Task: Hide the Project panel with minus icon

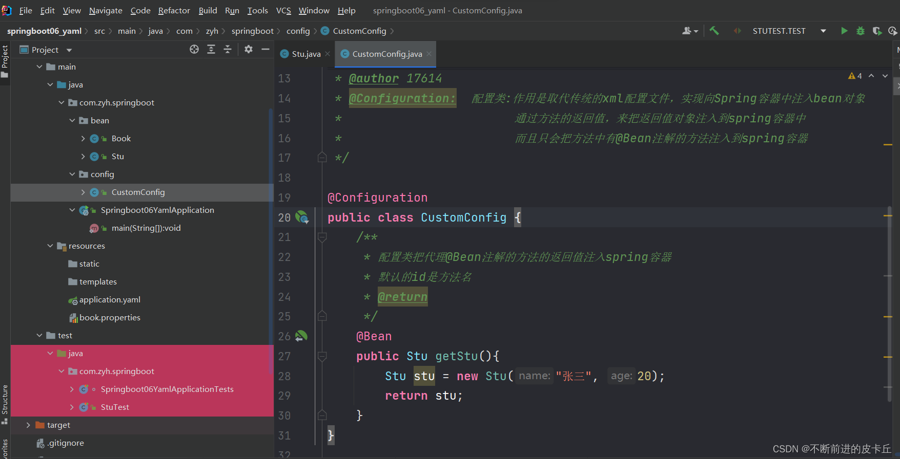Action: (265, 49)
